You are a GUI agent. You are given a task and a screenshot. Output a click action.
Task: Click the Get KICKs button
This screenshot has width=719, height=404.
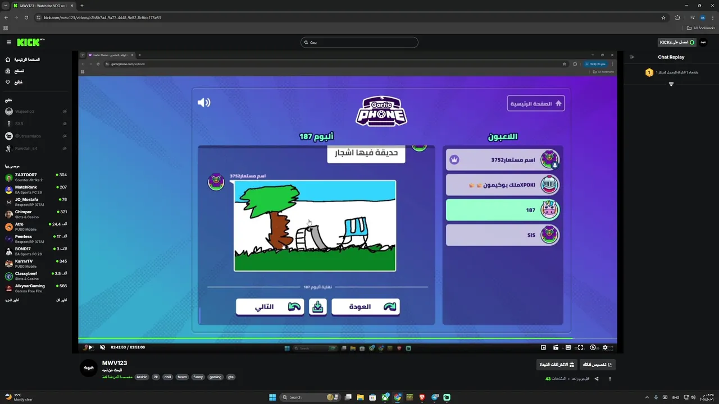tap(677, 42)
